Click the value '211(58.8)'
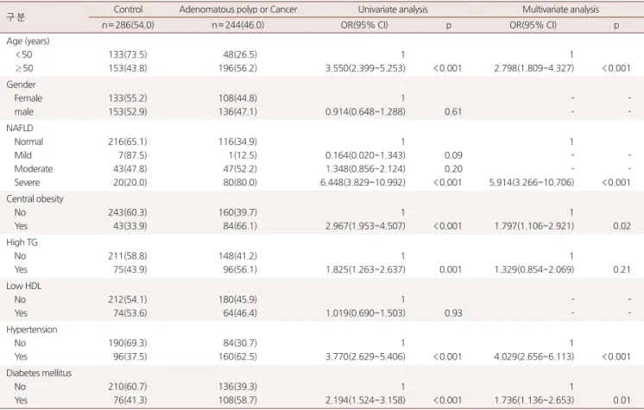Image resolution: width=644 pixels, height=410 pixels. [128, 256]
